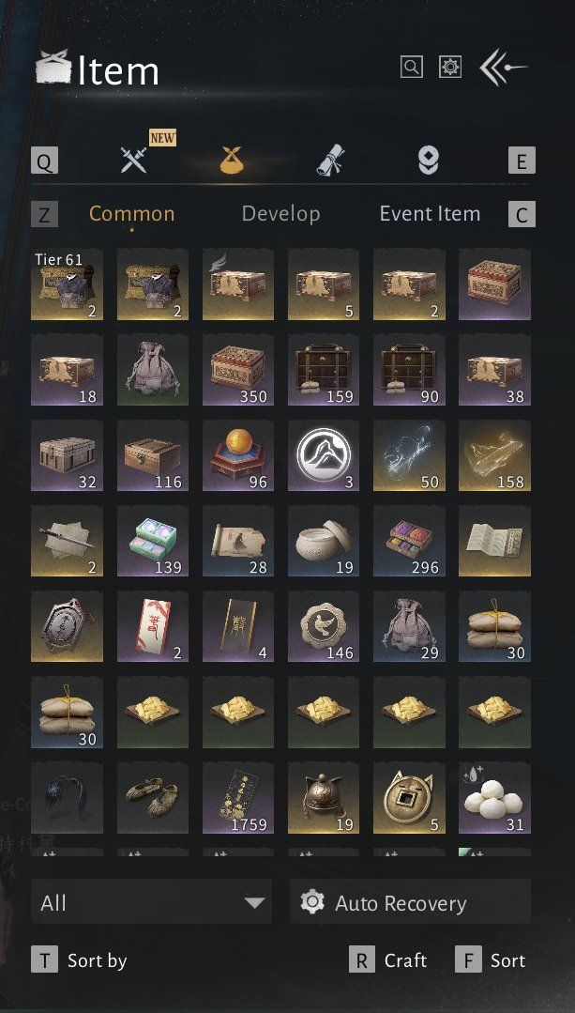Pick the white buns item with count 31
Image resolution: width=575 pixels, height=1013 pixels.
(x=494, y=797)
